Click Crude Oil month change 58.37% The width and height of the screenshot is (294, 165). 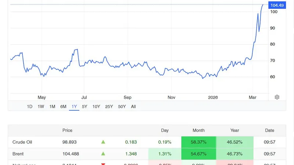[x=198, y=142]
